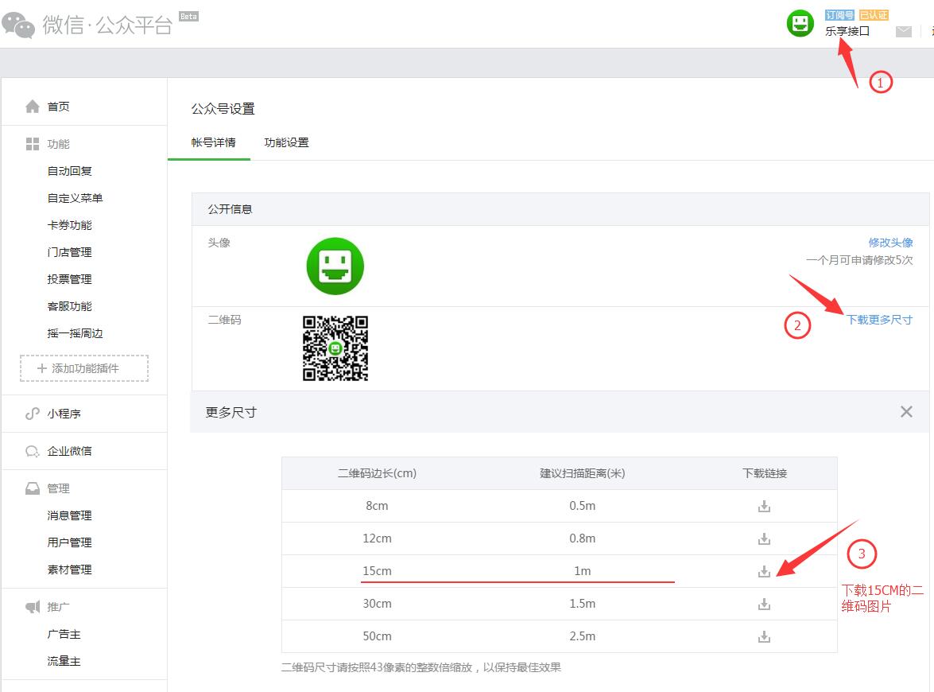Select the 帐号详情 tab
Screen dimensions: 934x692
pos(213,143)
